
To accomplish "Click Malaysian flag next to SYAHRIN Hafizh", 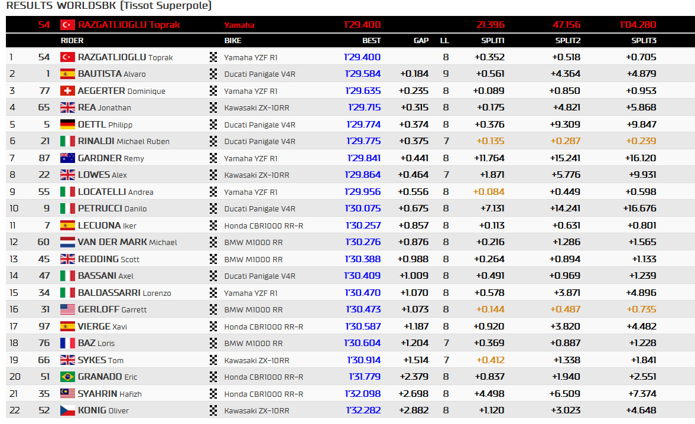I will point(67,394).
